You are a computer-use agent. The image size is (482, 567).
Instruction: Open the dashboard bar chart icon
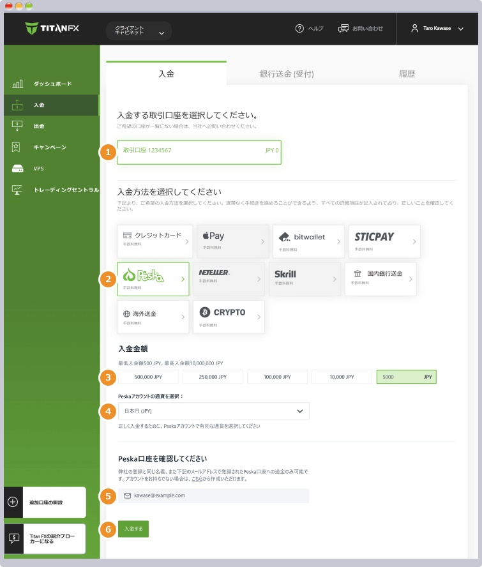17,84
